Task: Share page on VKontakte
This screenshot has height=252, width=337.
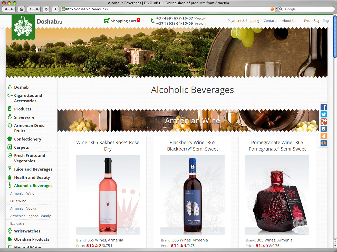Action: pos(324,129)
